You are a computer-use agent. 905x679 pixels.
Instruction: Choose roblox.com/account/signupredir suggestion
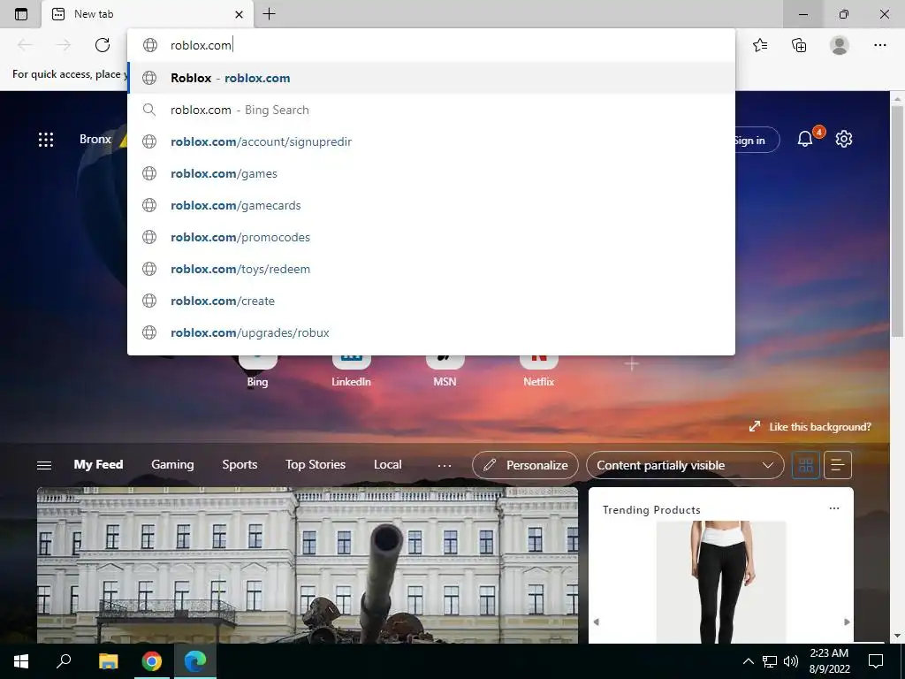[430, 141]
